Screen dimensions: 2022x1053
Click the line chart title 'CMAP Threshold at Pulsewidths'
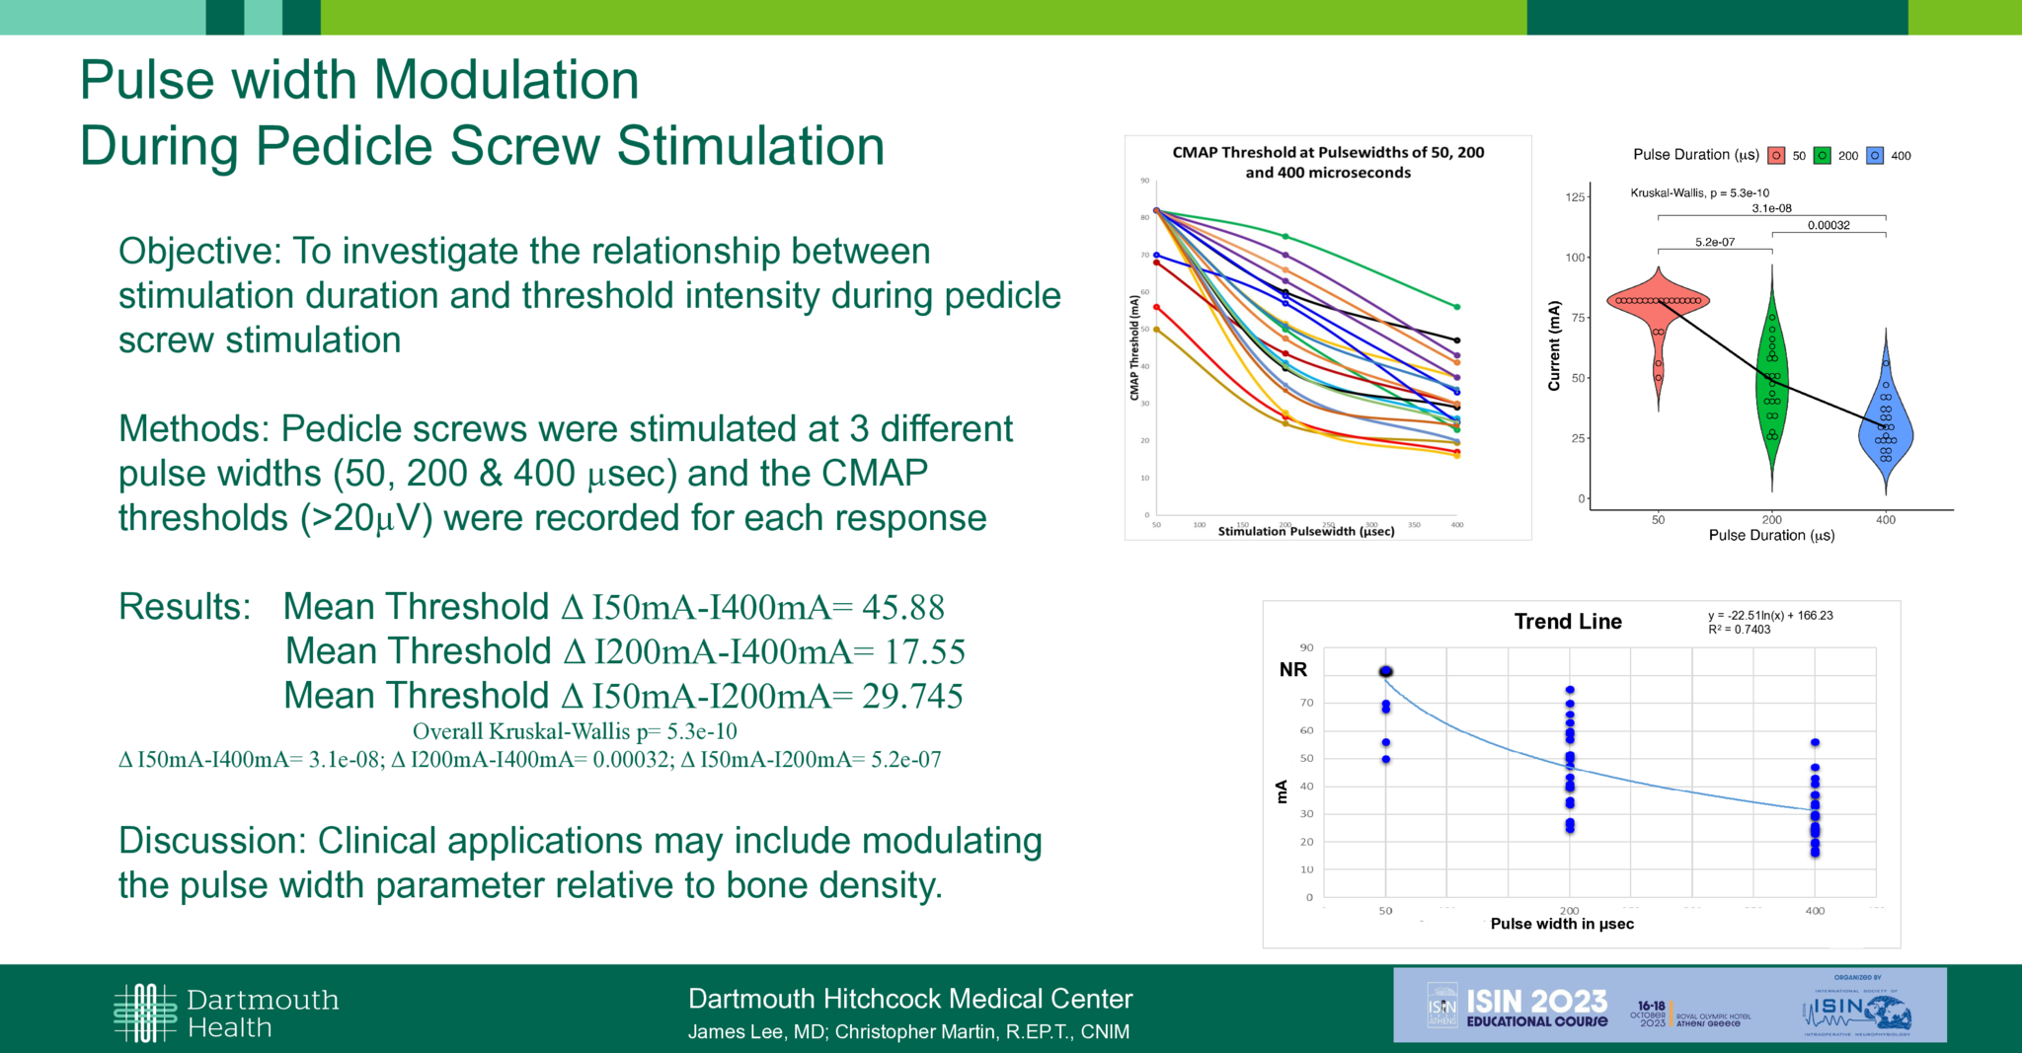pos(1328,162)
